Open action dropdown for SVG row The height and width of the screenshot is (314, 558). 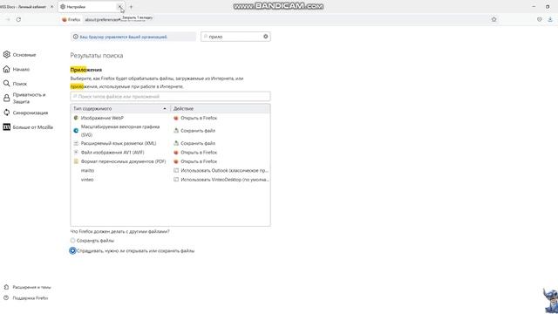coord(221,131)
